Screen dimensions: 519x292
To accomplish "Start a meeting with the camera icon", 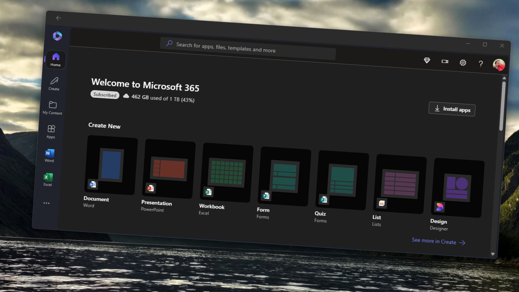I will click(x=445, y=62).
